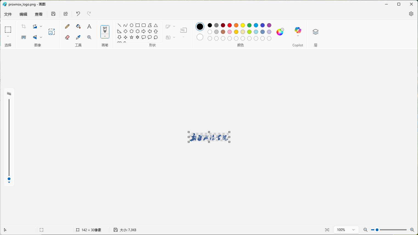This screenshot has height=235, width=418.
Task: Pick the red color swatch
Action: (230, 25)
